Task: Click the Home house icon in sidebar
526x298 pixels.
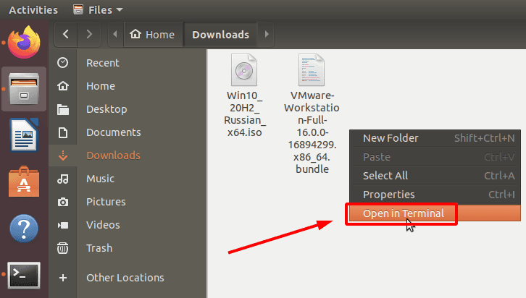Action: (63, 86)
